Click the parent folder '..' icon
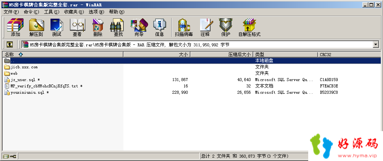The image size is (383, 161). [x=7, y=61]
